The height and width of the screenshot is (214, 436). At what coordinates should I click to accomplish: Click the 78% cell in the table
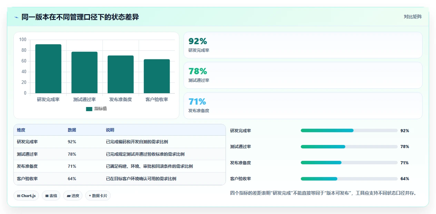pos(72,154)
